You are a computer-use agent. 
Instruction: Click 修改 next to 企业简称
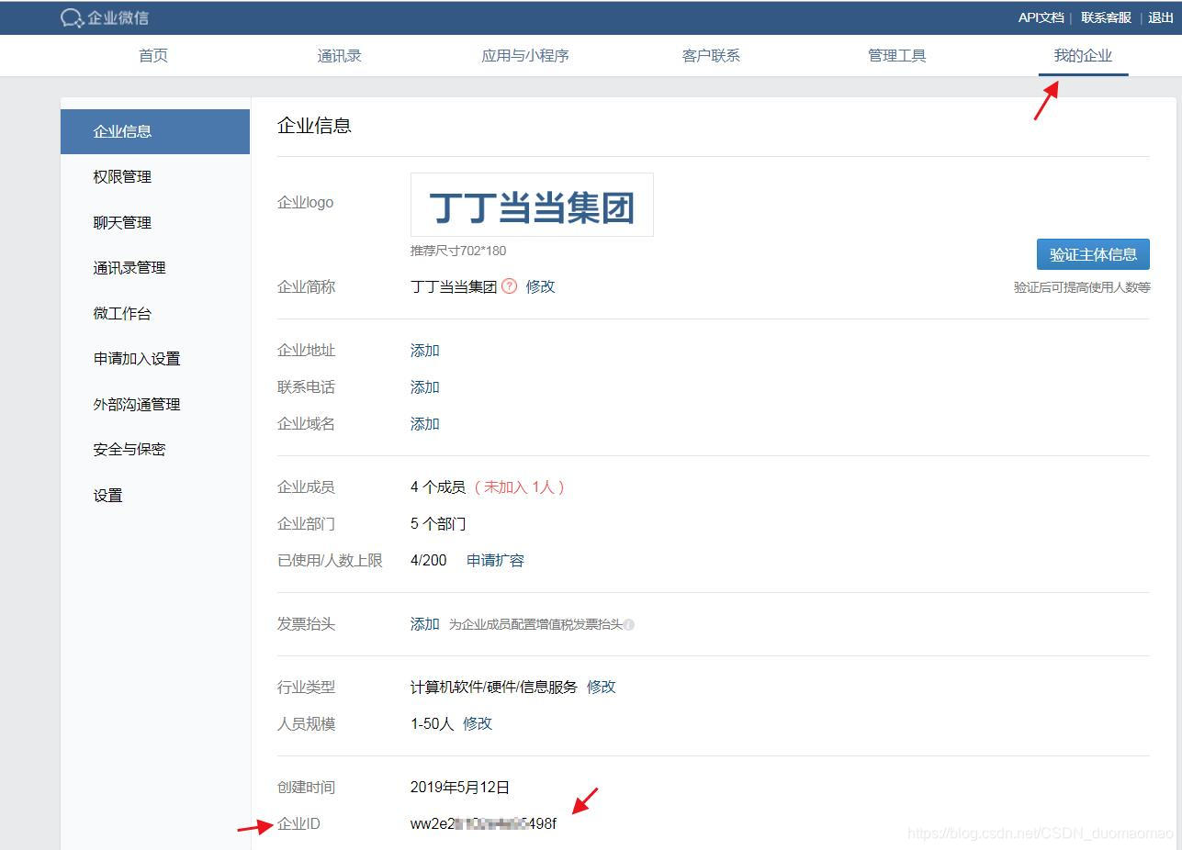click(541, 286)
